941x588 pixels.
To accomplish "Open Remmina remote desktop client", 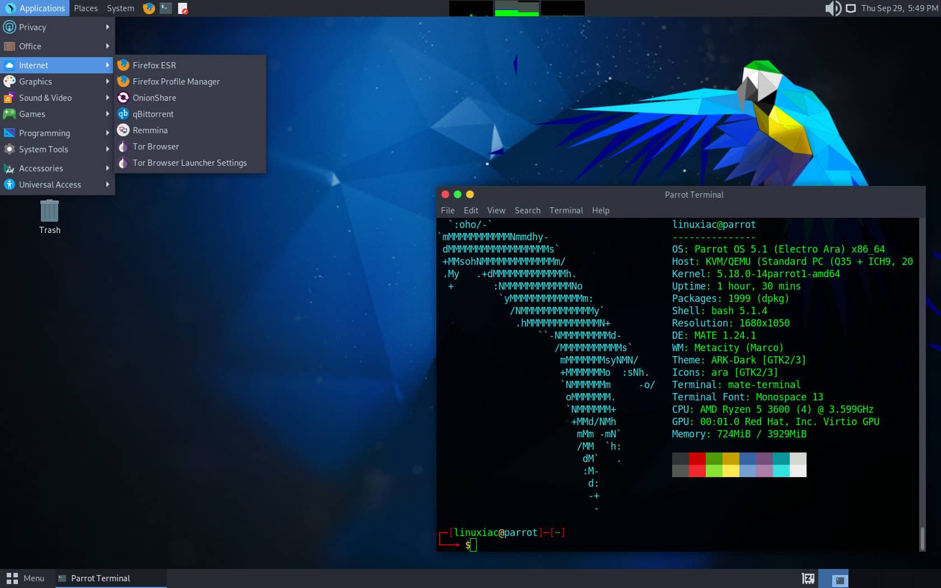I will pyautogui.click(x=150, y=130).
